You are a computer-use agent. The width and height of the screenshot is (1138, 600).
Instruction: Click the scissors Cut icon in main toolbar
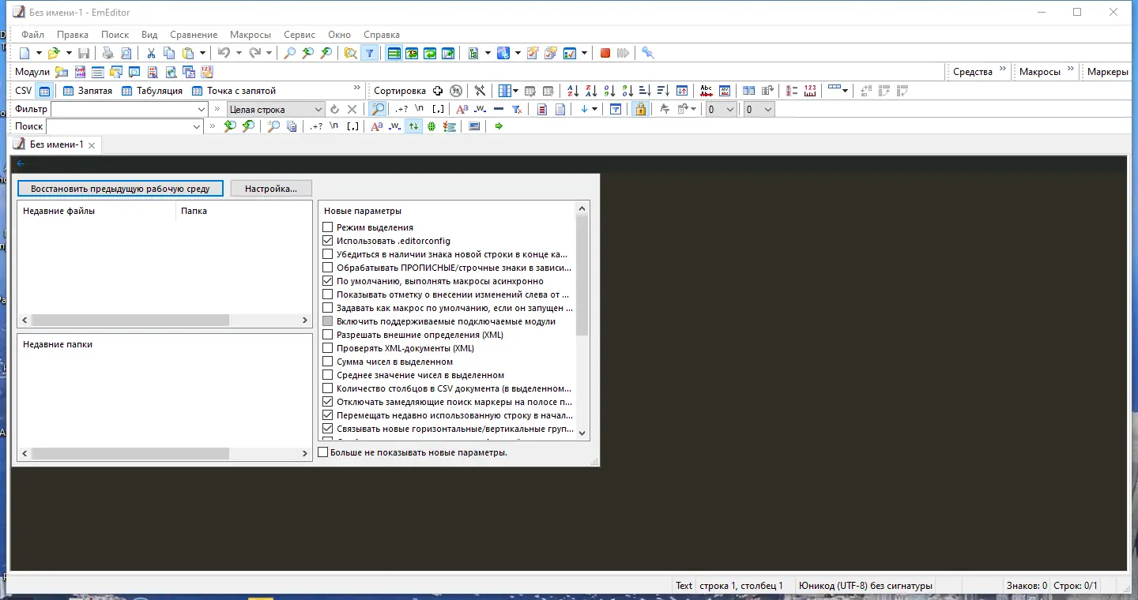[150, 53]
